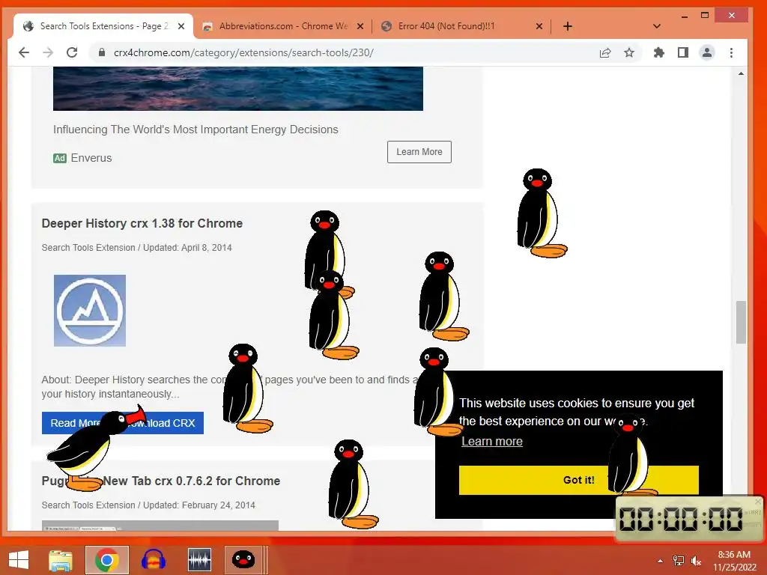Open Chrome three-dot menu
767x575 pixels.
(x=731, y=53)
